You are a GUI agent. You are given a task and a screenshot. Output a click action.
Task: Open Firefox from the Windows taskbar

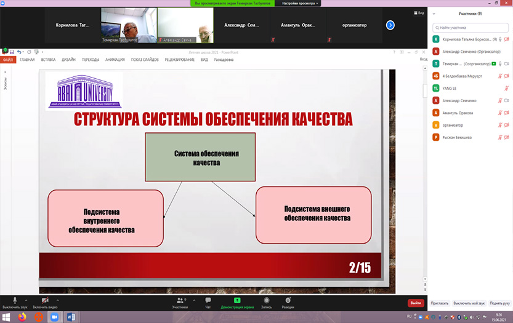click(x=23, y=317)
